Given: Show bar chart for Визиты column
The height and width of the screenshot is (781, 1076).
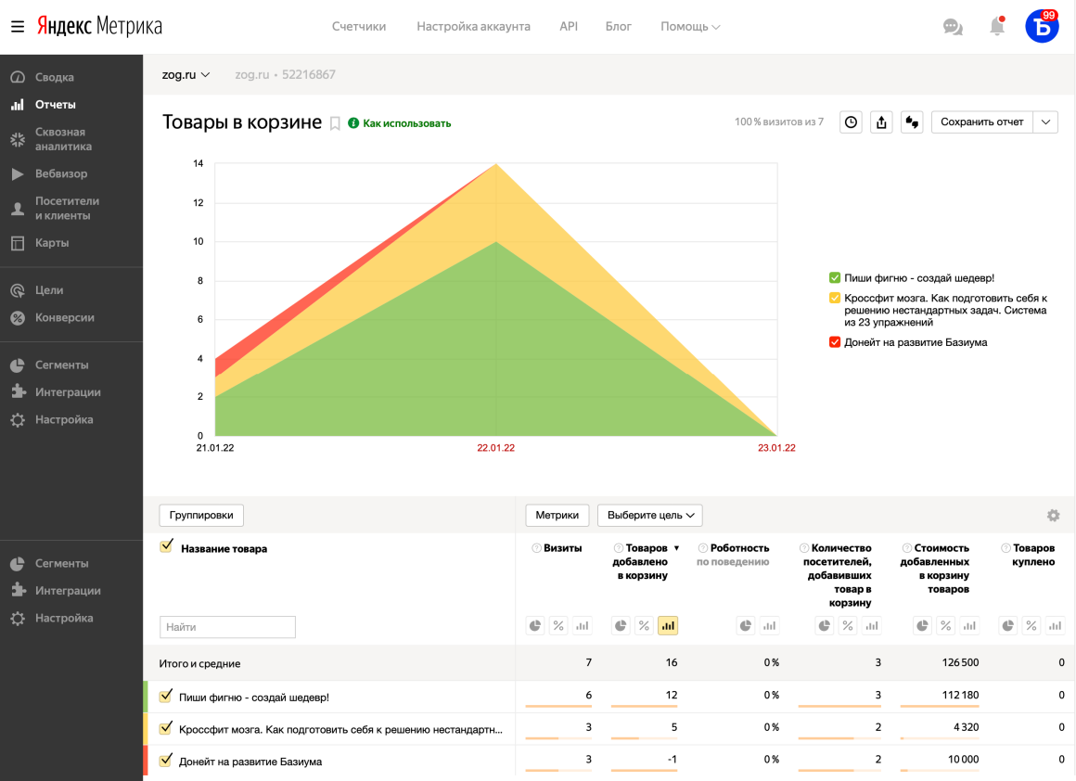Looking at the screenshot, I should 582,626.
